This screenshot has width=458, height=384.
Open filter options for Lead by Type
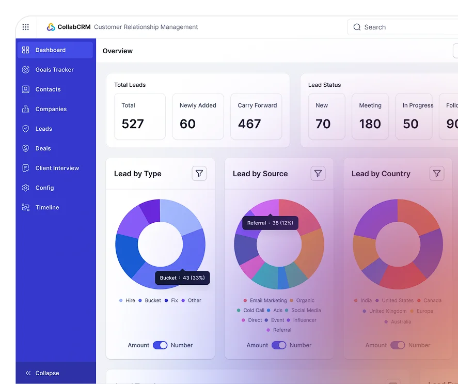tap(199, 174)
